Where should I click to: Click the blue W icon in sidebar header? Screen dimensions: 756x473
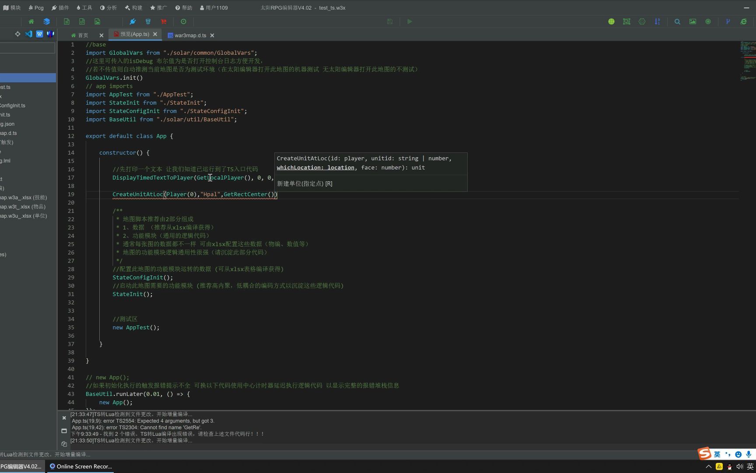tap(39, 34)
